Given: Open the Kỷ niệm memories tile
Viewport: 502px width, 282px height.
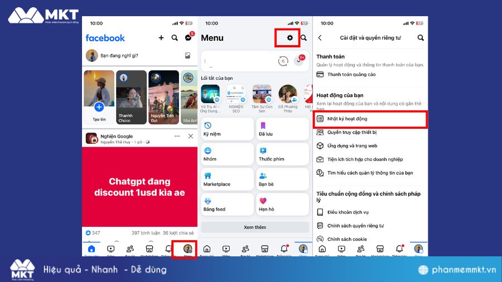Looking at the screenshot, I should [228, 129].
